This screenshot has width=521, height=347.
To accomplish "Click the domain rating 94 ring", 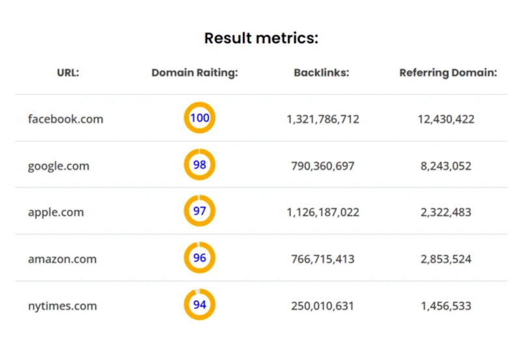I will (x=200, y=304).
